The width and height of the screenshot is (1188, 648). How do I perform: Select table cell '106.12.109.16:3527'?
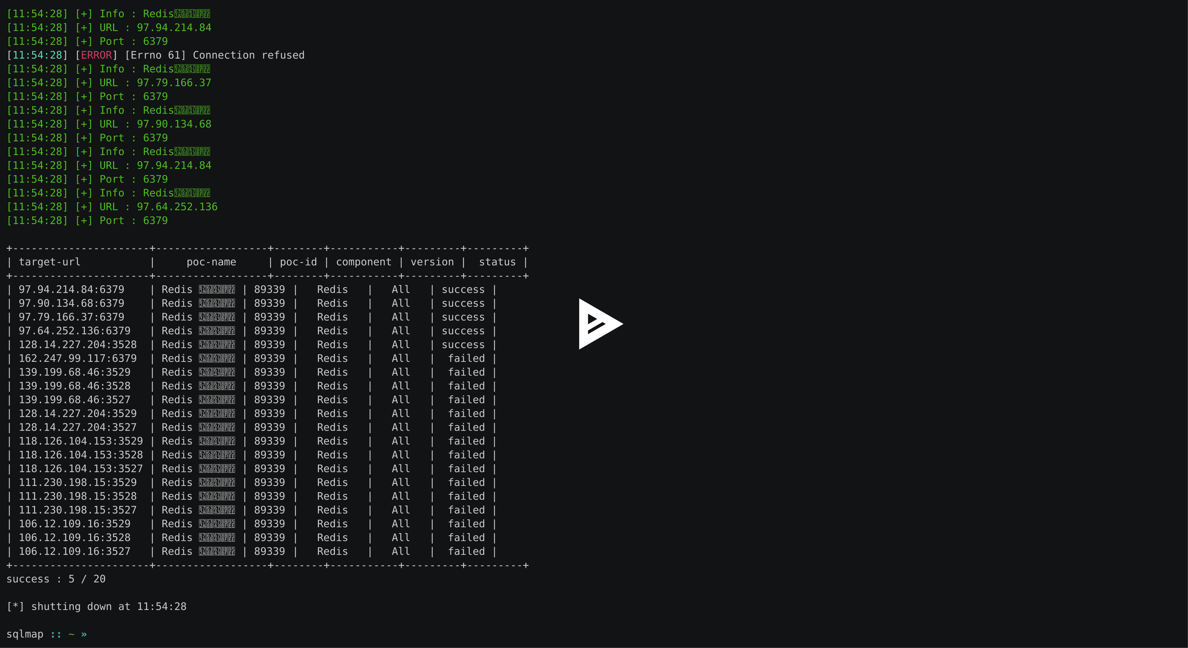[x=75, y=552]
